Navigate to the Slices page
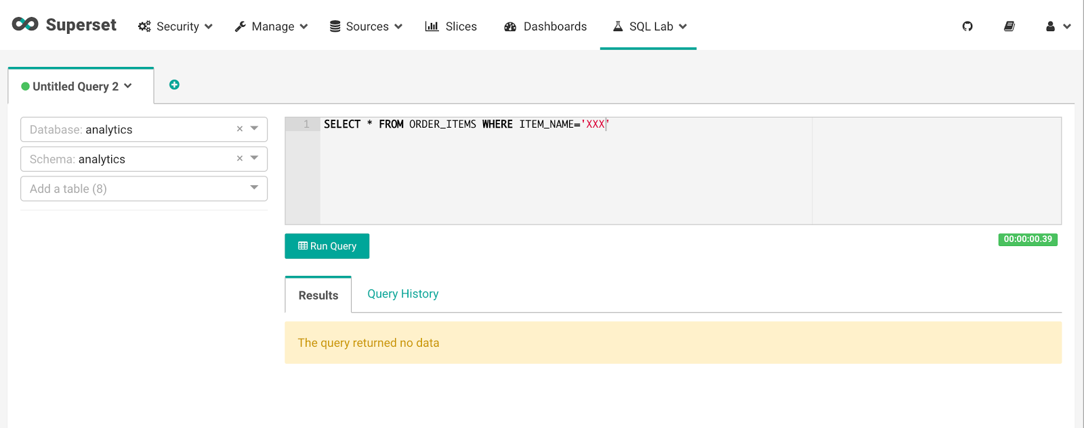The image size is (1084, 428). [x=451, y=26]
